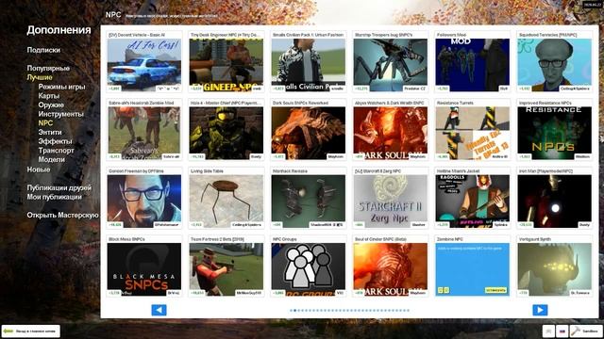Open the Followers Mod addon
This screenshot has width=604, height=339.
pos(472,65)
